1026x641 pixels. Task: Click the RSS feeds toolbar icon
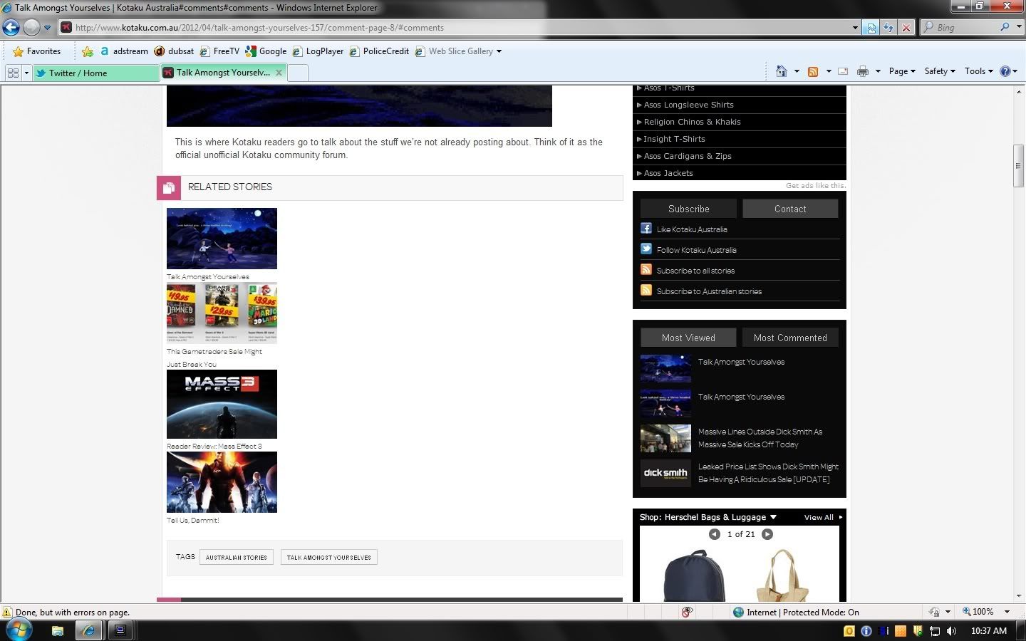[x=812, y=71]
